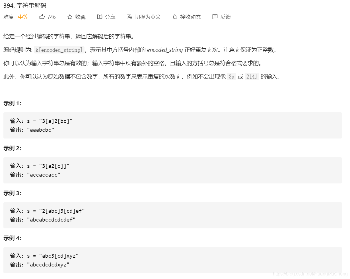Click the italic encoded_string term
Viewport: 350px width, 279px height.
[x=165, y=50]
